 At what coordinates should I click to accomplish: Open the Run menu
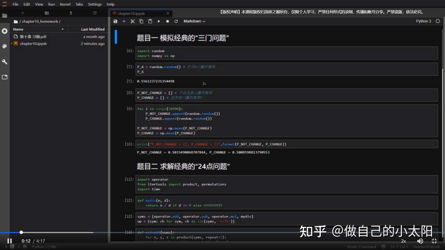point(52,4)
